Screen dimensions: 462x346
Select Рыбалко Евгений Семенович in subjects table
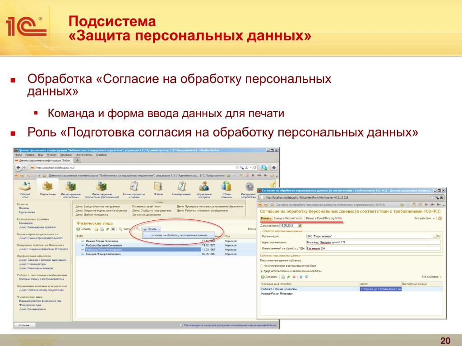(x=310, y=289)
